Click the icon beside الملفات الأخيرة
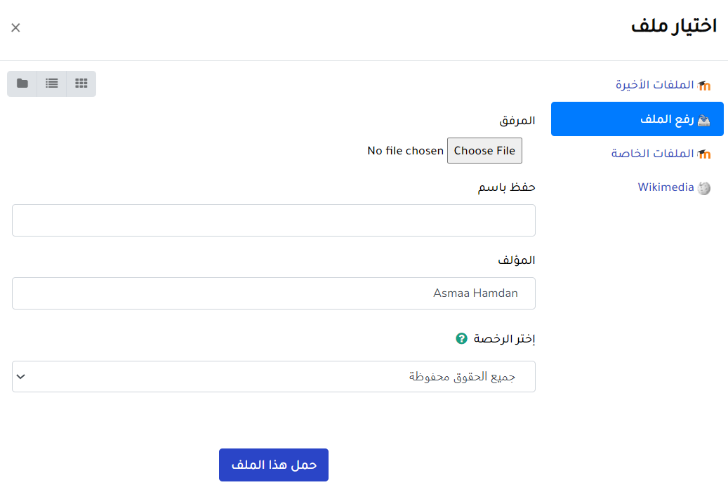This screenshot has width=728, height=499. (x=704, y=85)
